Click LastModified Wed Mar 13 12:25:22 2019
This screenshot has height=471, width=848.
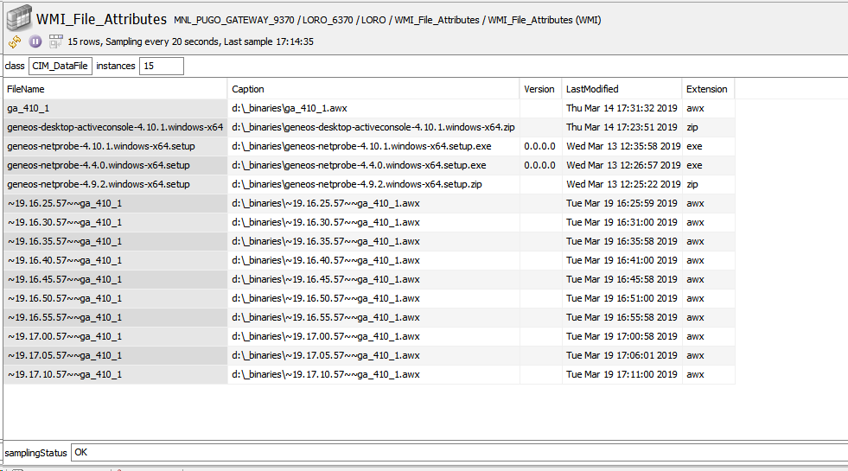622,184
